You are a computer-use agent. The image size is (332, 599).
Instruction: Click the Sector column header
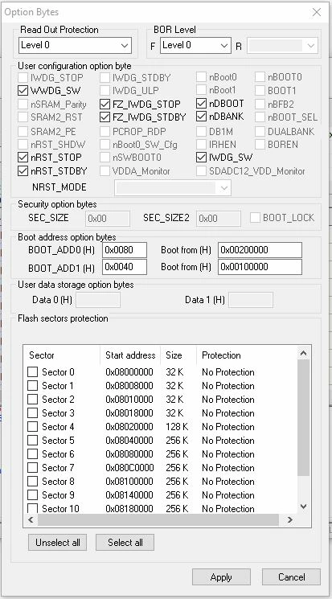(62, 355)
